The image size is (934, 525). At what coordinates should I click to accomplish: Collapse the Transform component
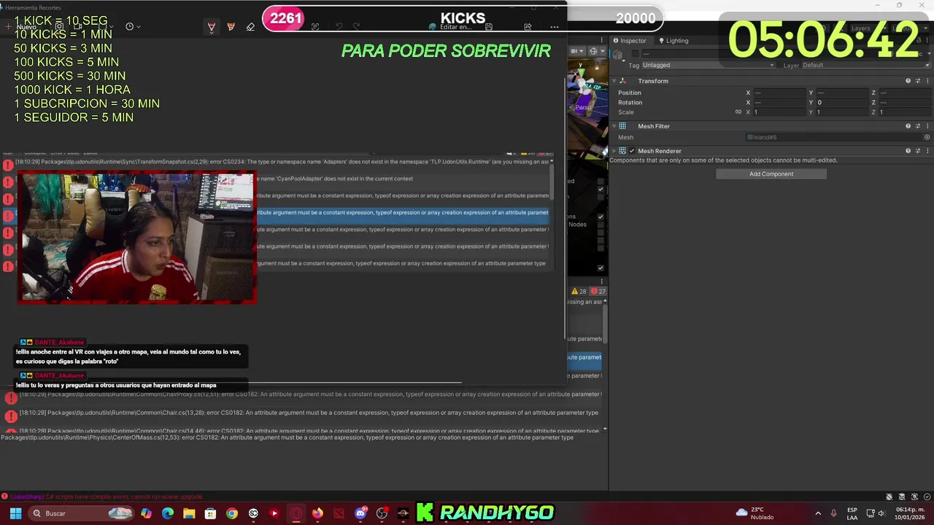614,81
